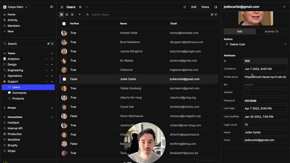
Task: Refresh the Users table
Action: (x=184, y=7)
